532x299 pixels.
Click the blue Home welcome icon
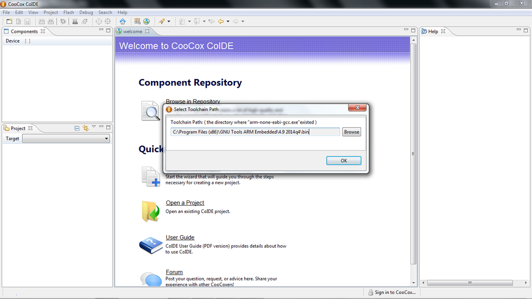point(123,21)
